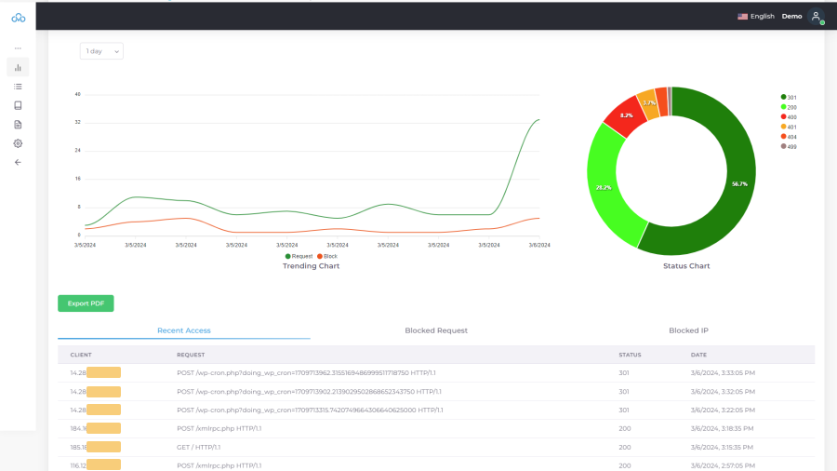Toggle the Block series in chart legend
This screenshot has width=837, height=471.
tap(327, 256)
